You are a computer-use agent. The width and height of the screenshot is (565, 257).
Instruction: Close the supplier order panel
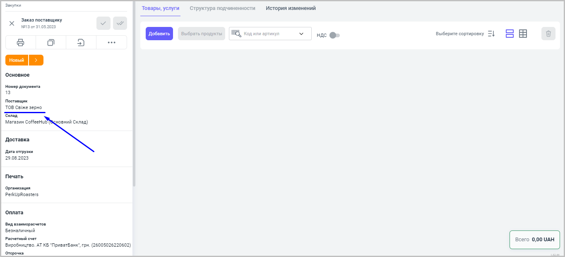point(12,23)
